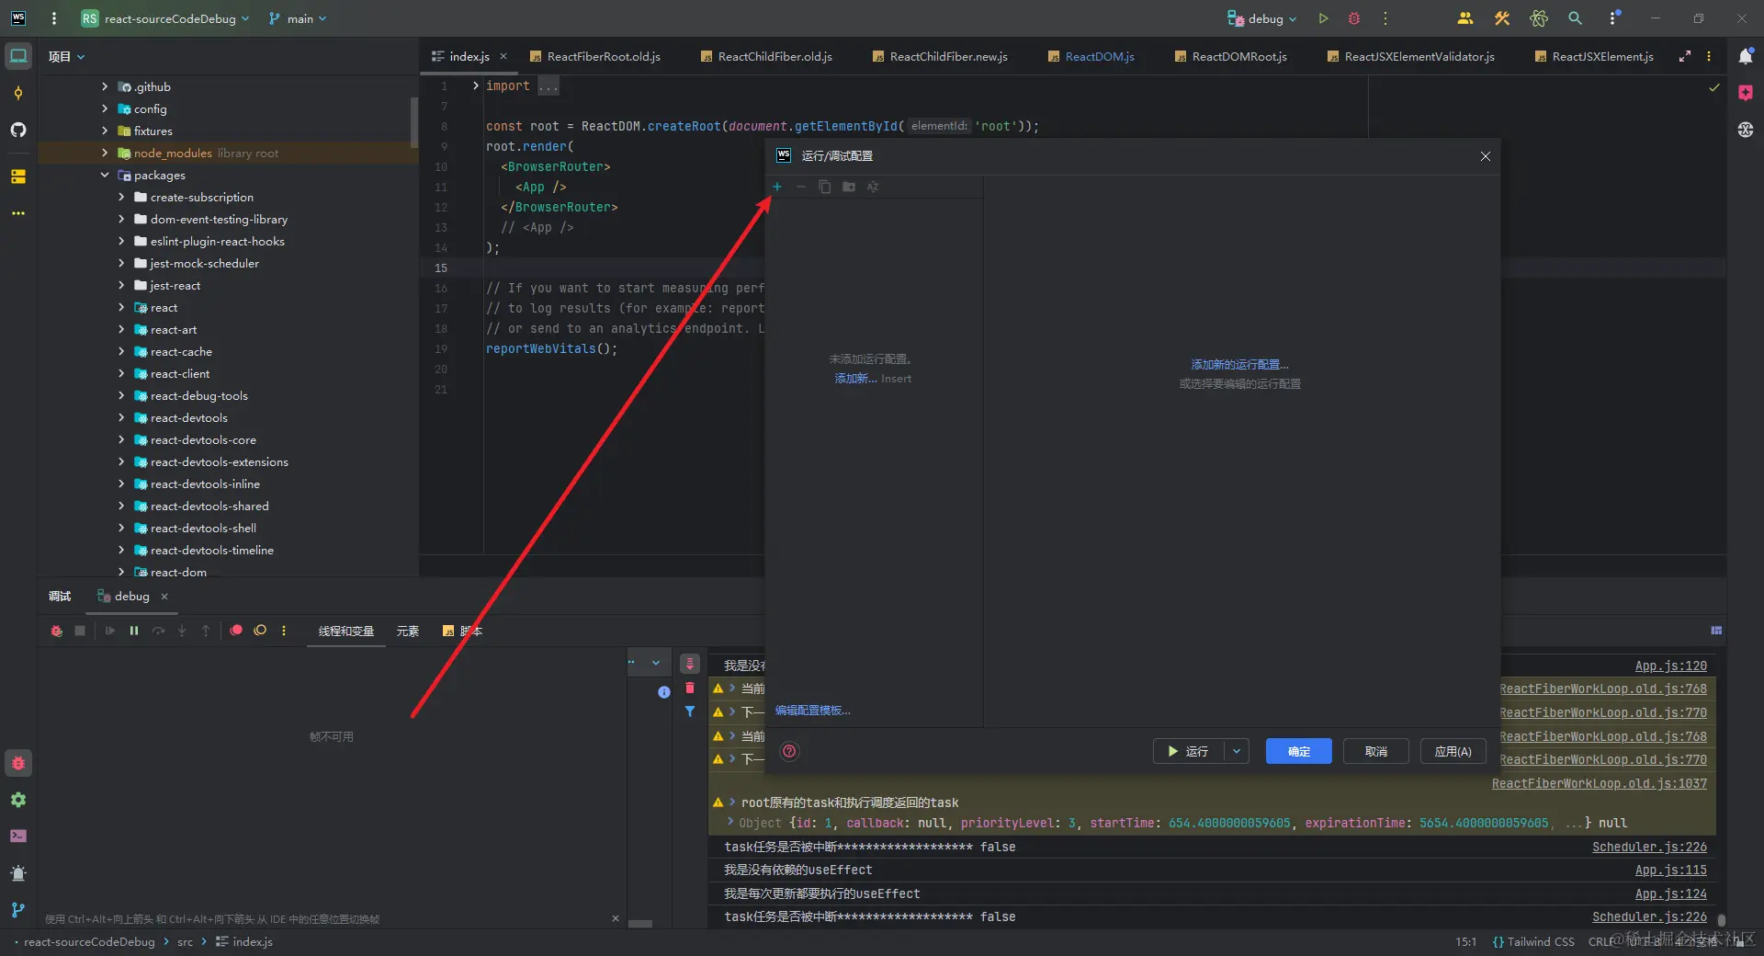Open the GitHub tool window icon
Screen dimensions: 1764x956
[18, 130]
